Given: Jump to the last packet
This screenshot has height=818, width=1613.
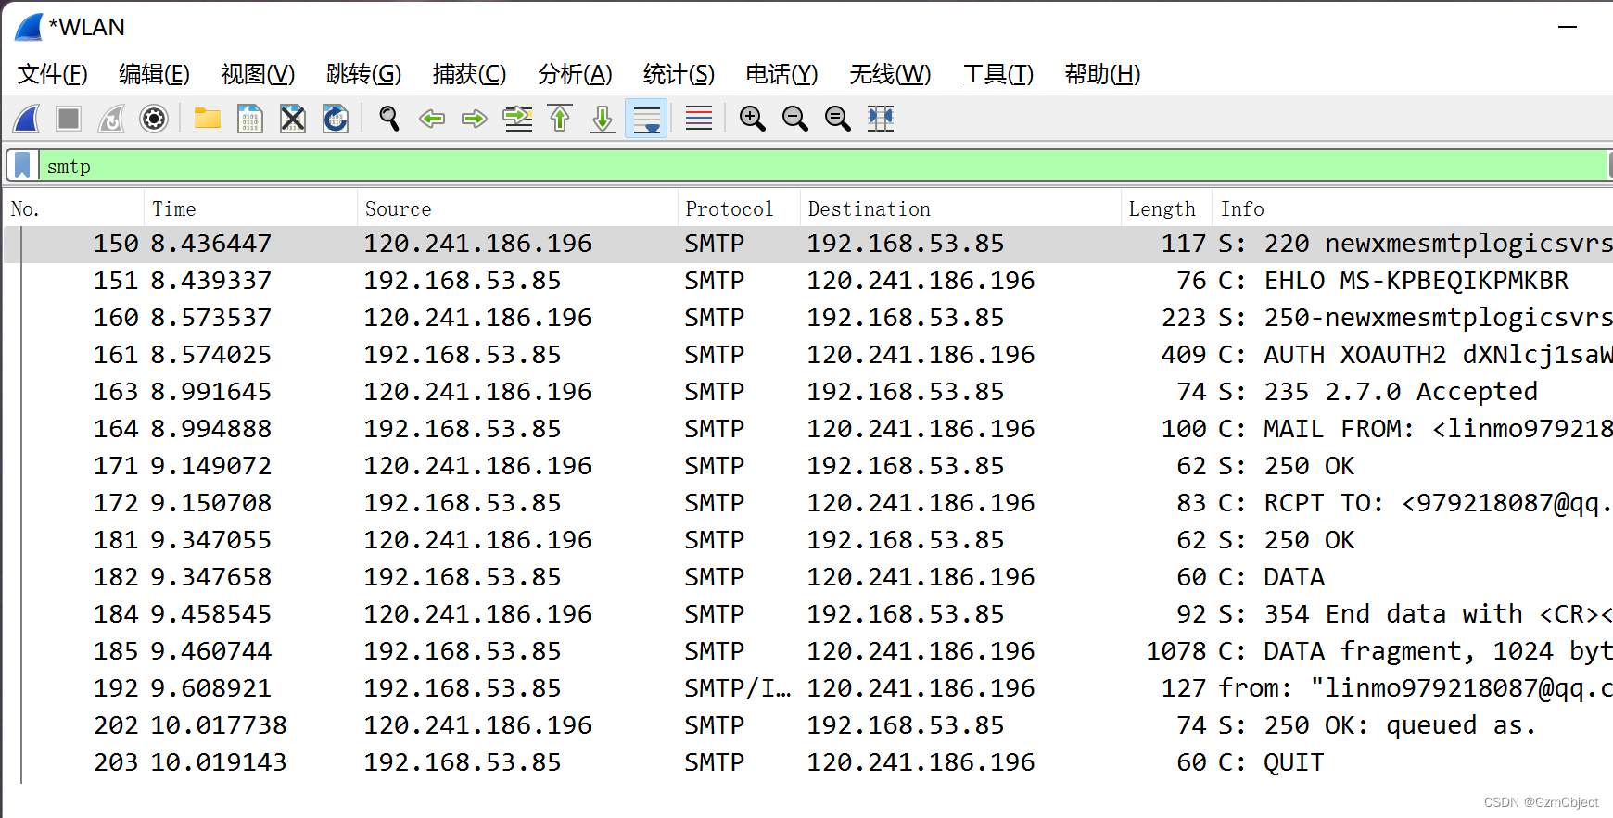Looking at the screenshot, I should tap(603, 119).
